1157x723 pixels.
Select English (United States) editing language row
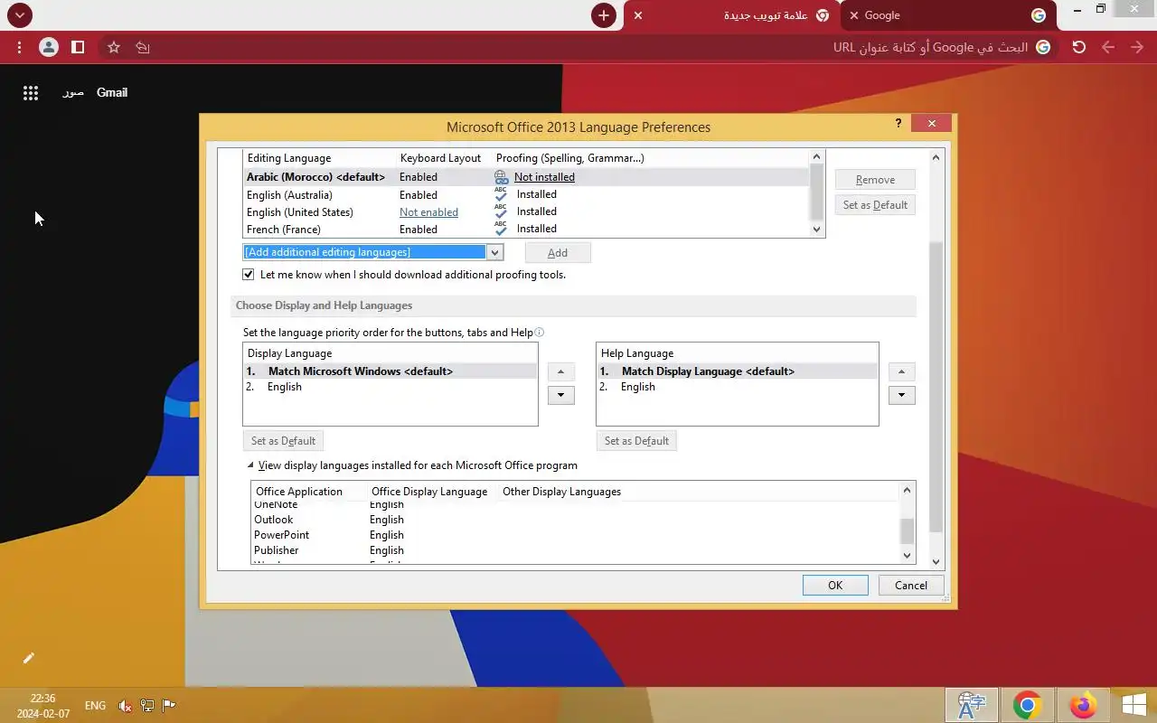coord(526,212)
